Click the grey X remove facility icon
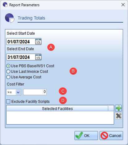The width and height of the screenshot is (128, 145). [x=118, y=116]
